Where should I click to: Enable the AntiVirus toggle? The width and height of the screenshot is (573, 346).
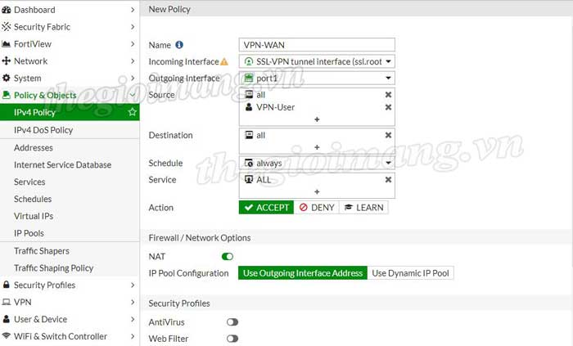point(232,322)
